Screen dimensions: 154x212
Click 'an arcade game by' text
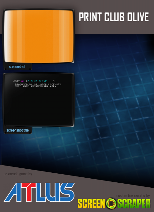[18, 174]
